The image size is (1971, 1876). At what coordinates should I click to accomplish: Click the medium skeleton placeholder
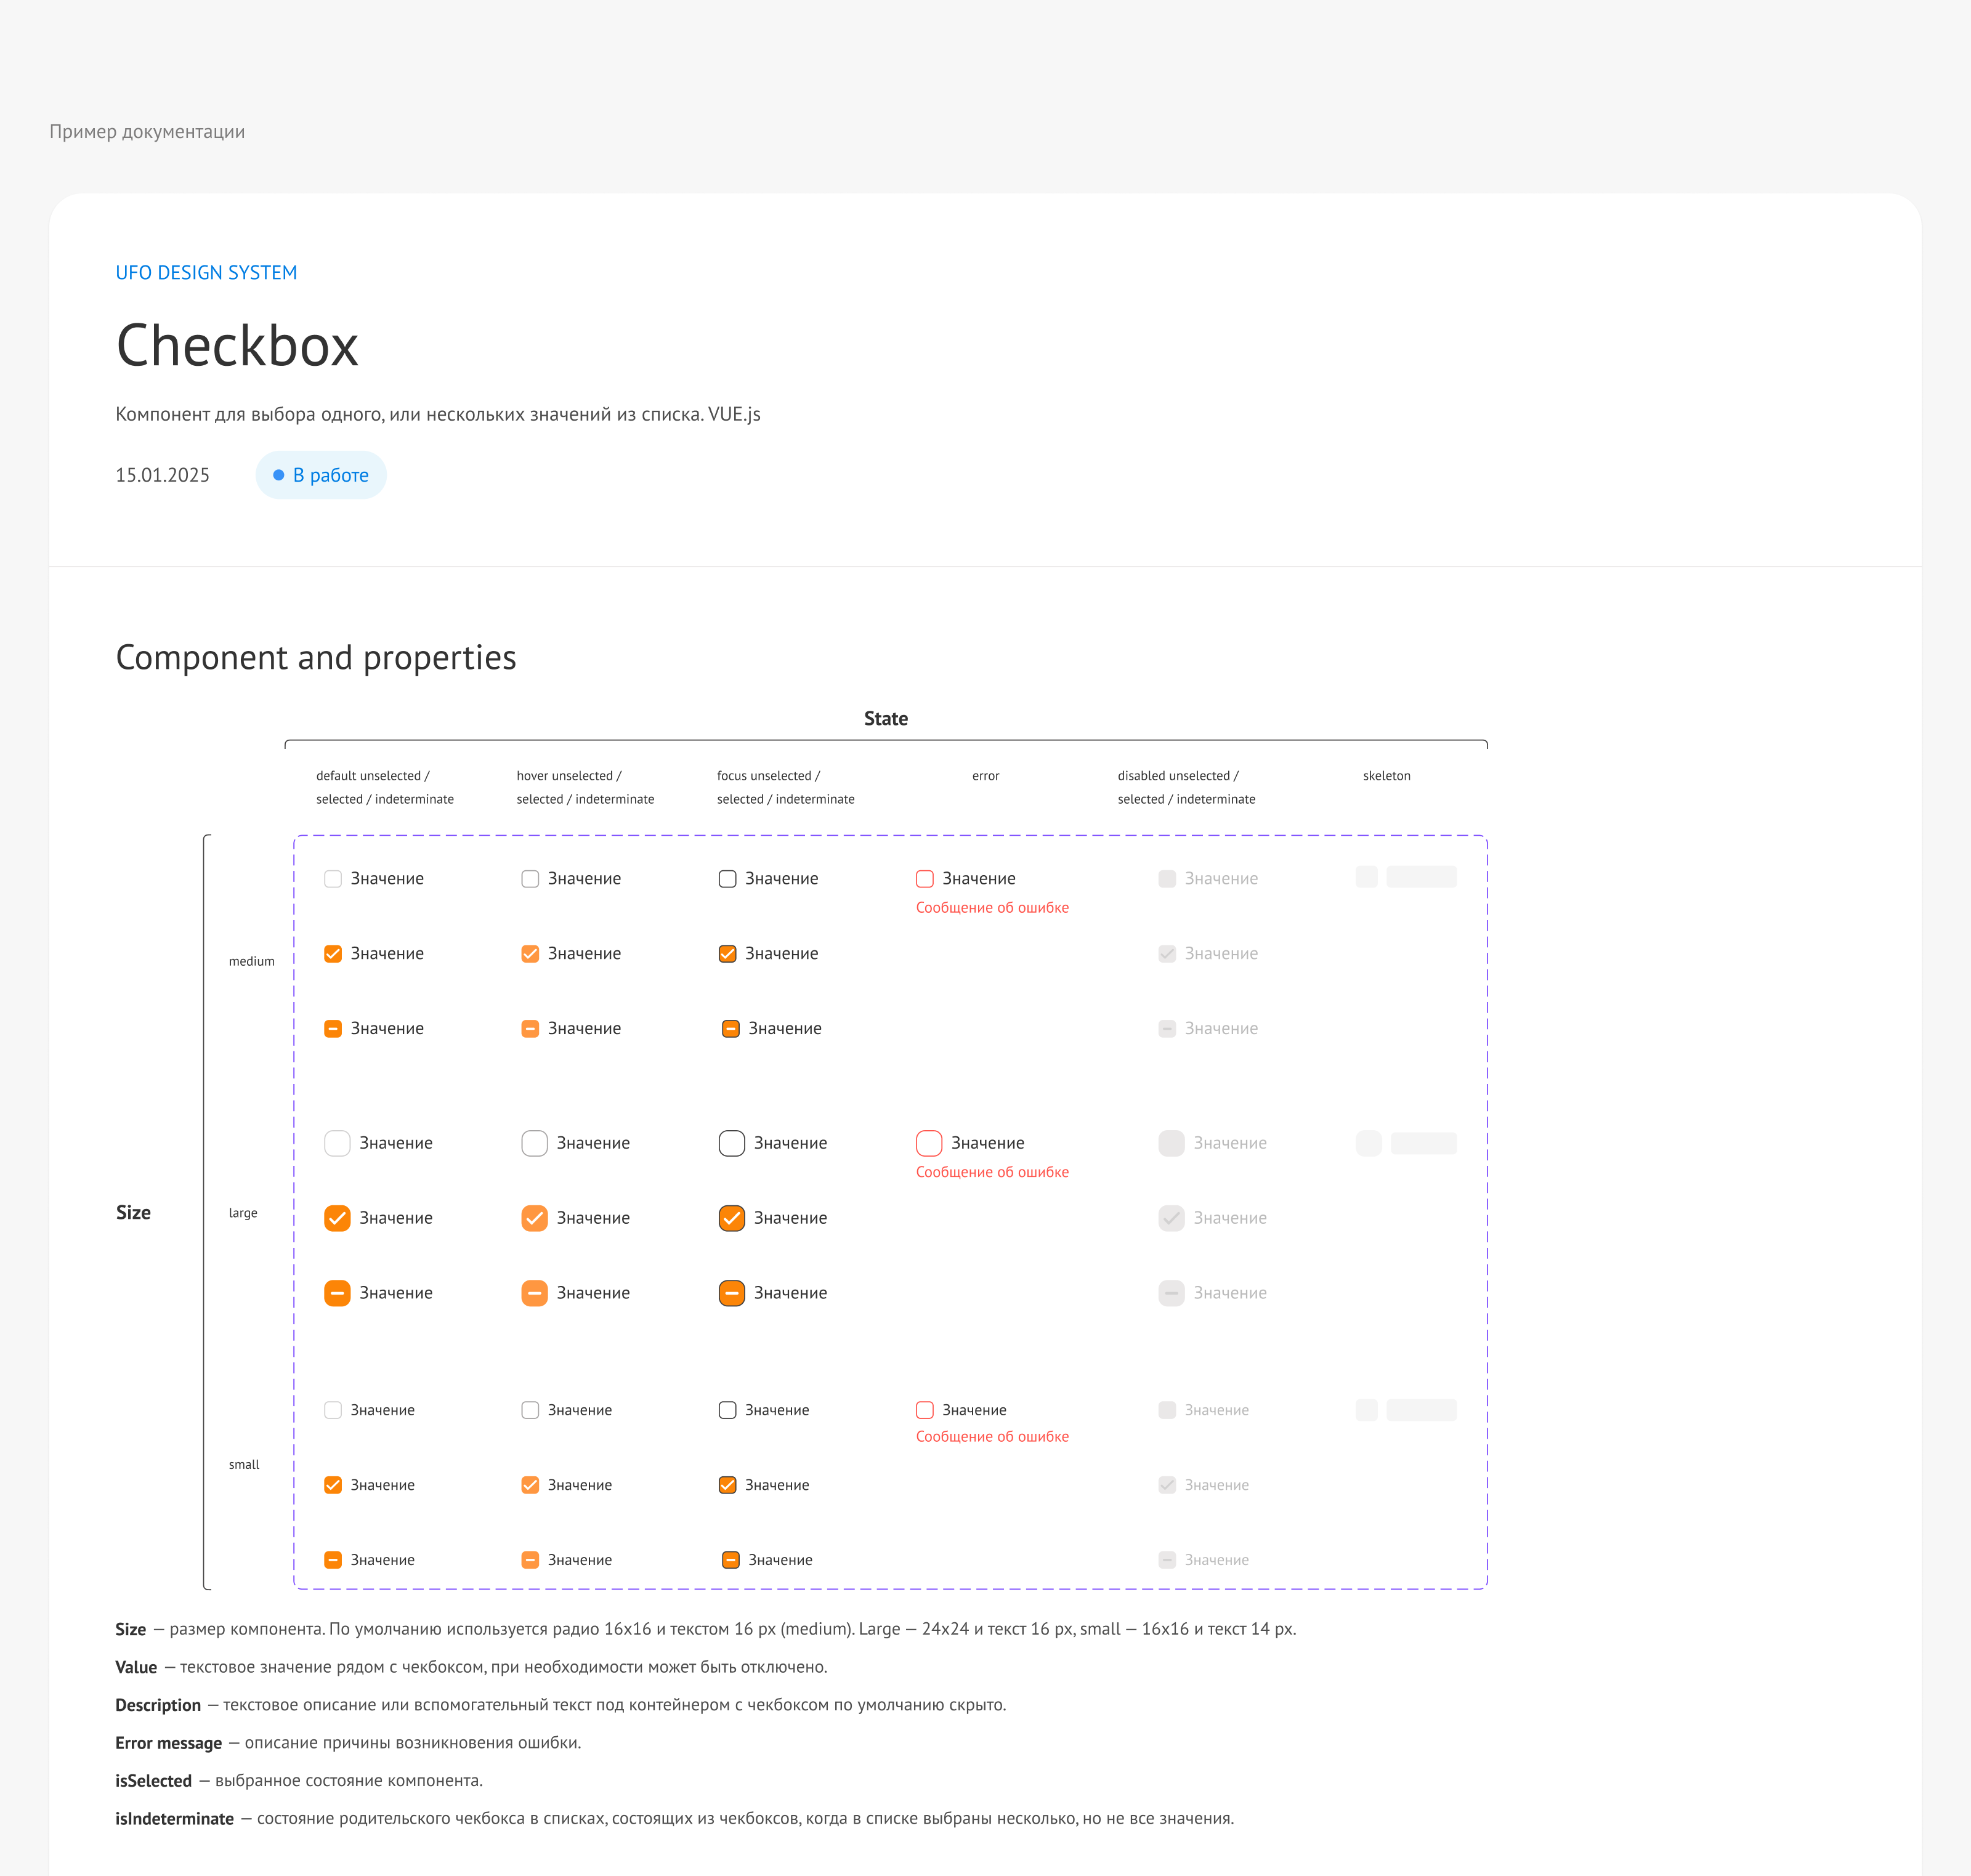tap(1406, 877)
